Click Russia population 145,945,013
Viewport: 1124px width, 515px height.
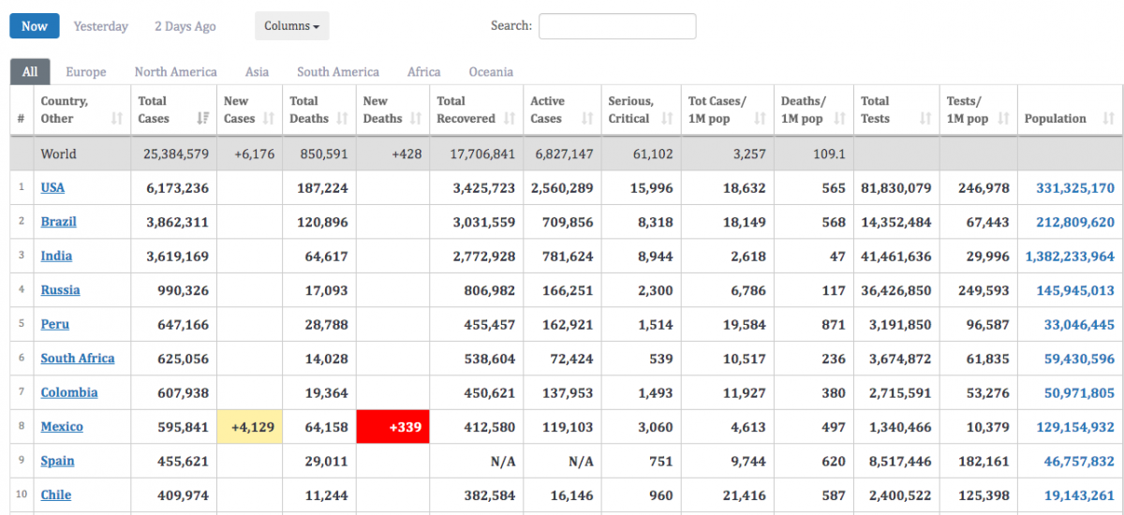(x=1075, y=290)
